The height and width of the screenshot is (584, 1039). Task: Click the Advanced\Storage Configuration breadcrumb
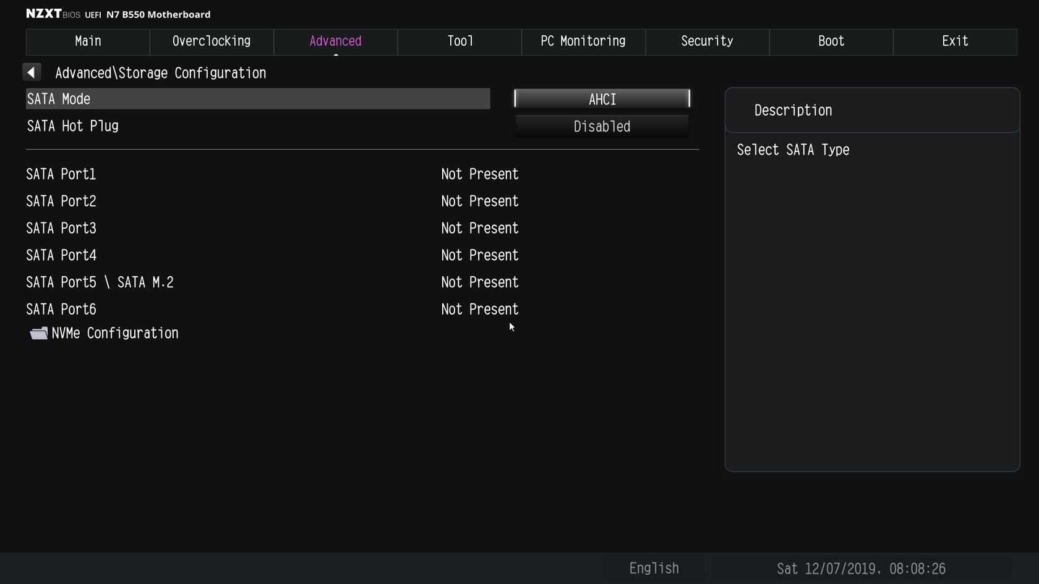[161, 73]
